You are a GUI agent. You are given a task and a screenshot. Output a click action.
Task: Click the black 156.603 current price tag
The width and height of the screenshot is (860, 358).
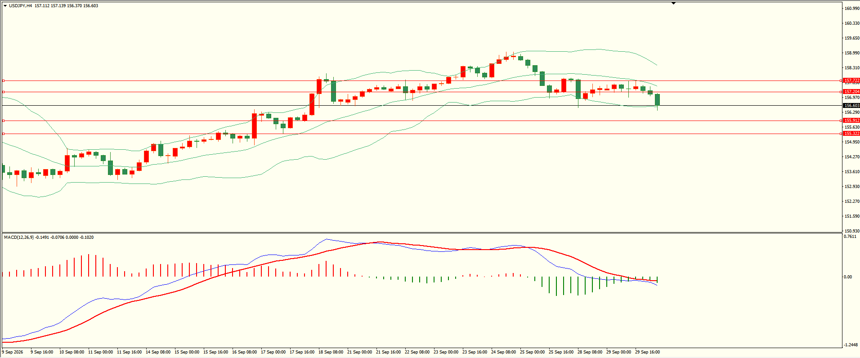coord(851,106)
